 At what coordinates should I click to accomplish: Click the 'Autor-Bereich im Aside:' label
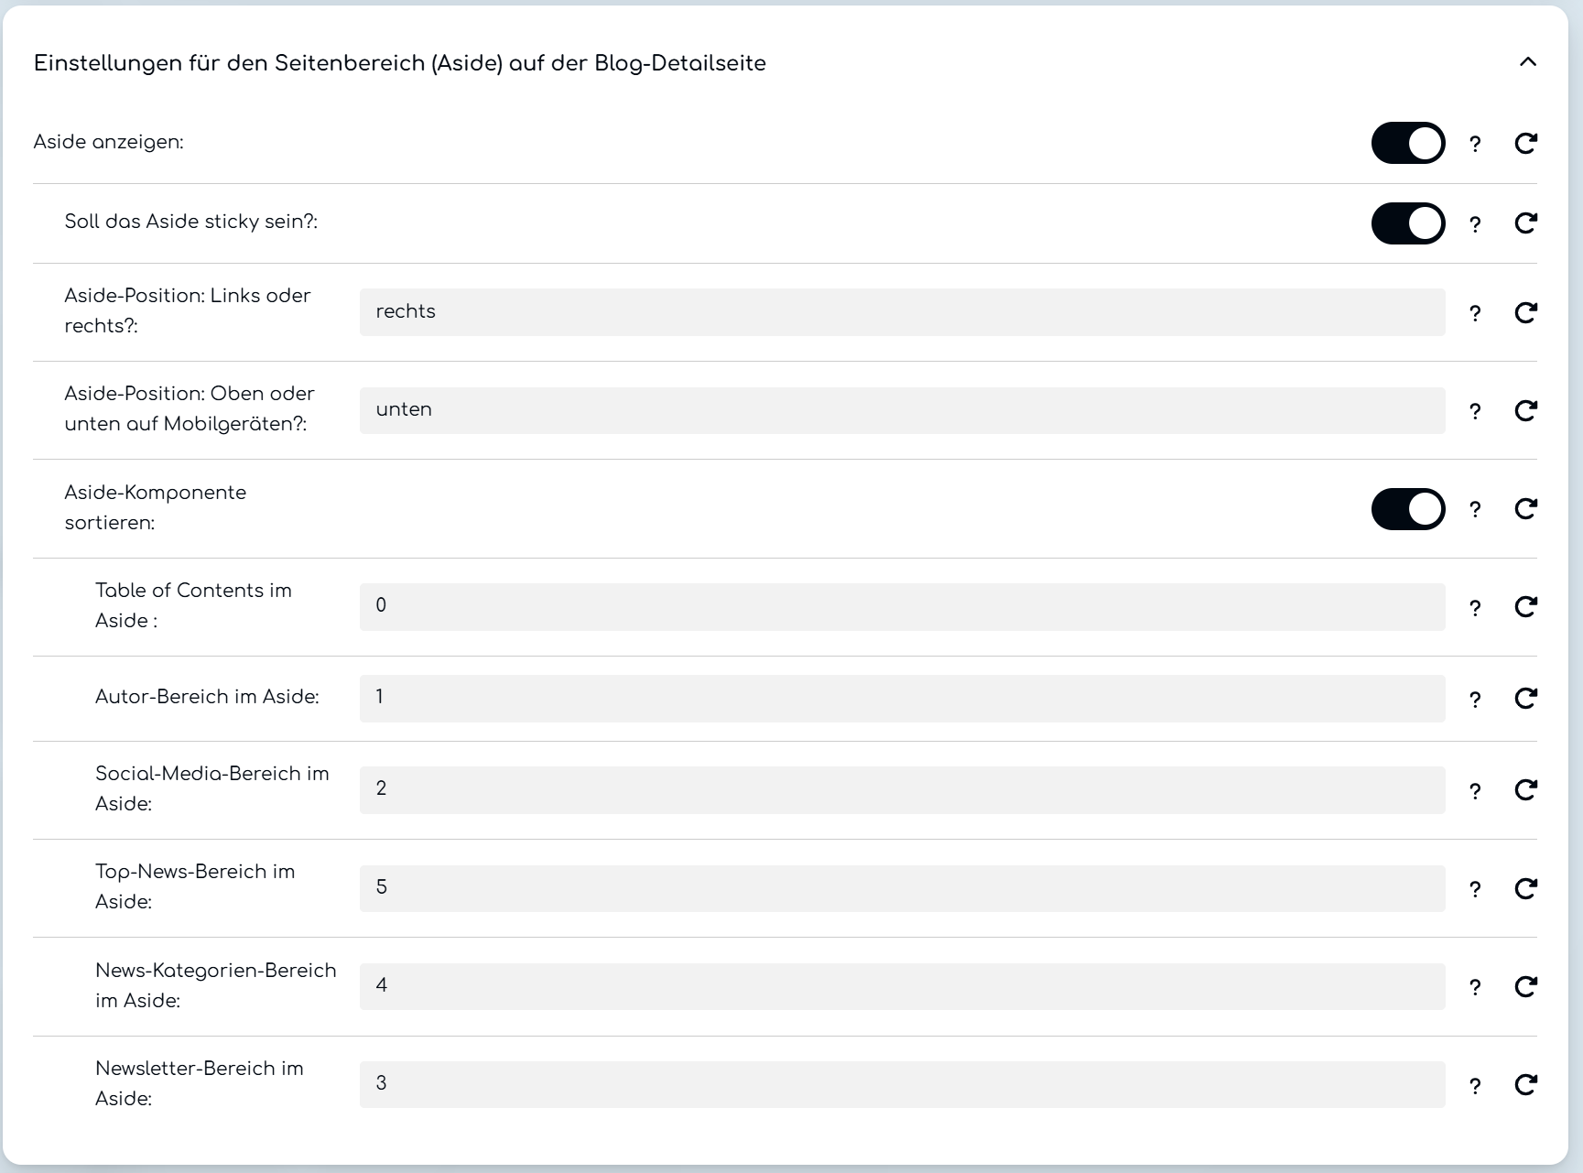207,697
